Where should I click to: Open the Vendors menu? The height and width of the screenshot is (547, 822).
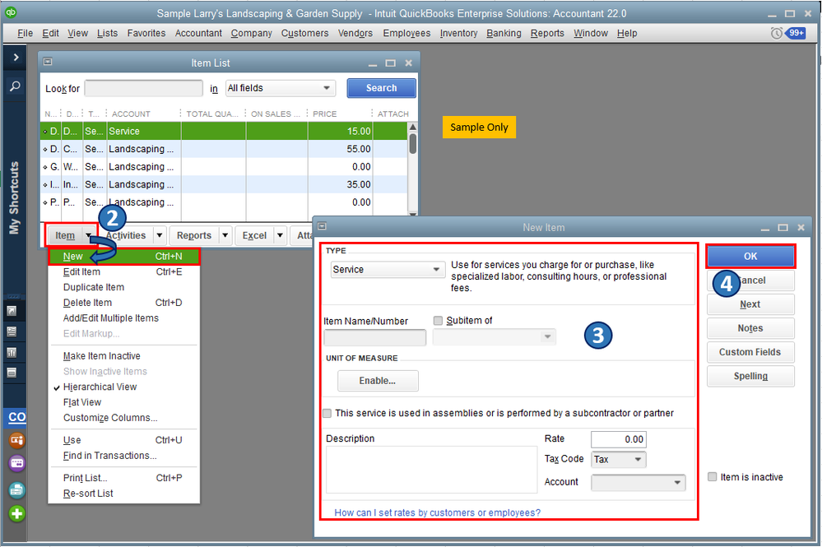coord(355,33)
